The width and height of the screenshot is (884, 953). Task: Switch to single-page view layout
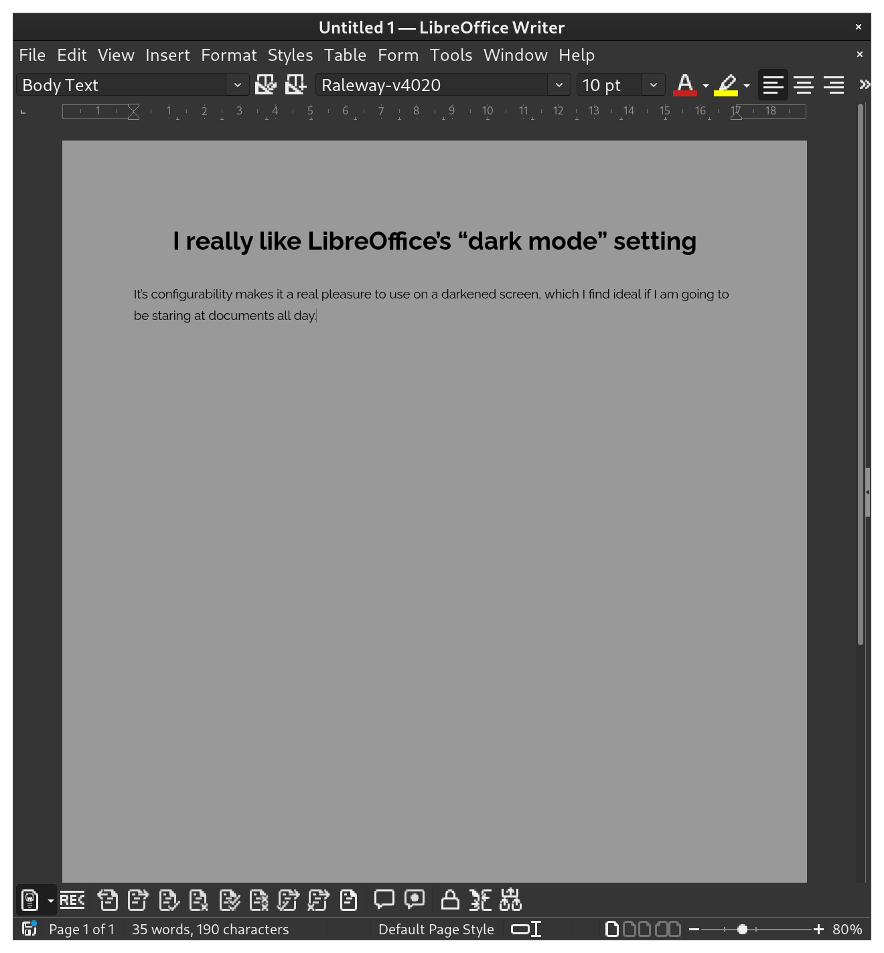[612, 929]
